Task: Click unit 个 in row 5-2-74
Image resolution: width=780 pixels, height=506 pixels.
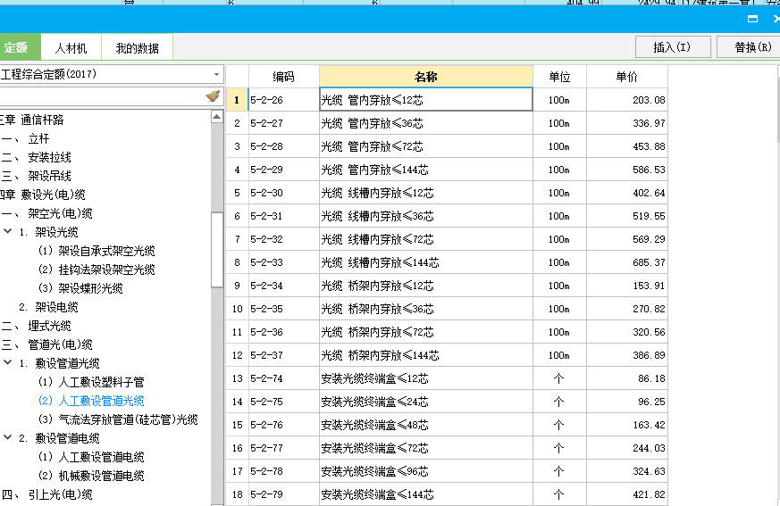Action: pyautogui.click(x=559, y=378)
